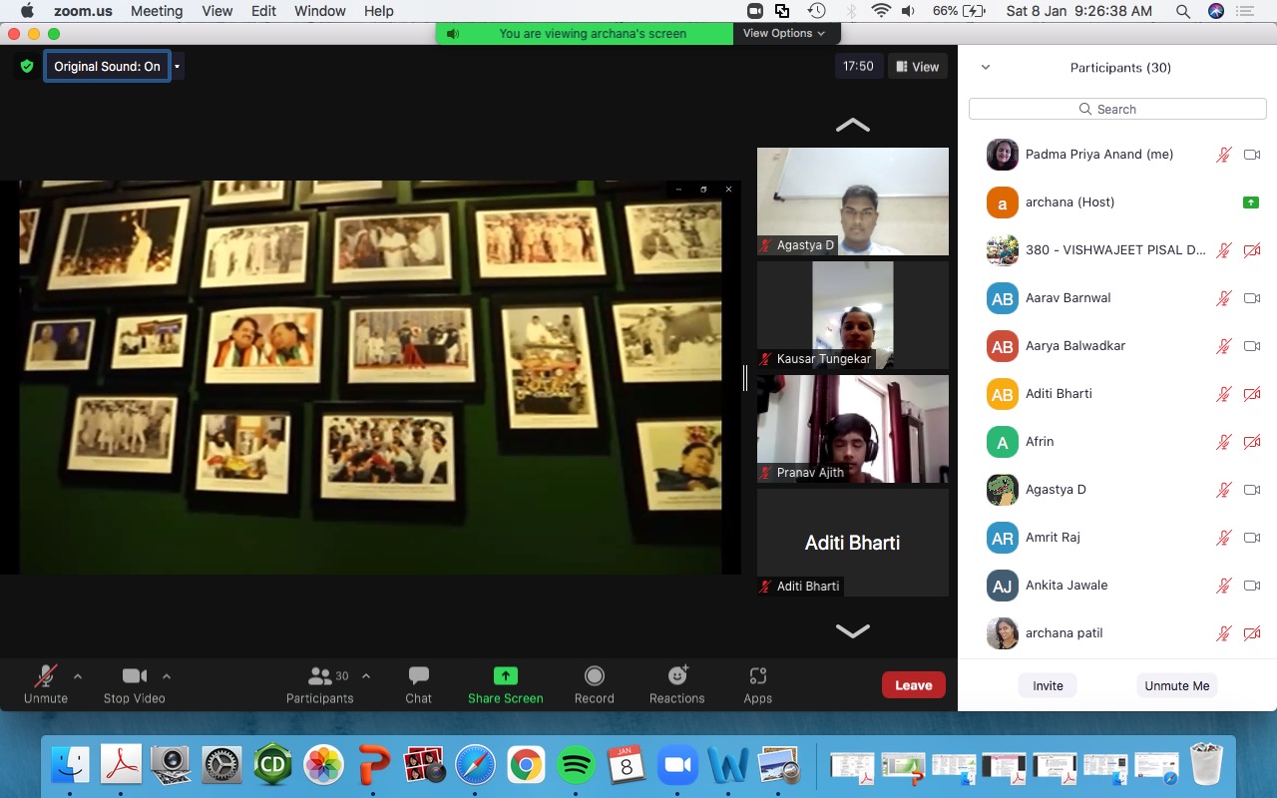This screenshot has width=1277, height=798.
Task: Expand the View Options dropdown
Action: tap(784, 33)
